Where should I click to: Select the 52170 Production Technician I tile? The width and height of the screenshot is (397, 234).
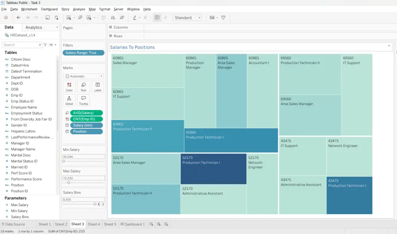click(x=214, y=169)
